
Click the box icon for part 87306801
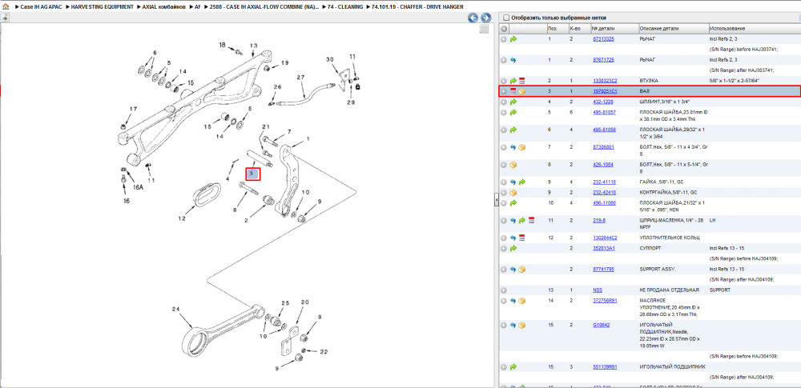coord(522,147)
